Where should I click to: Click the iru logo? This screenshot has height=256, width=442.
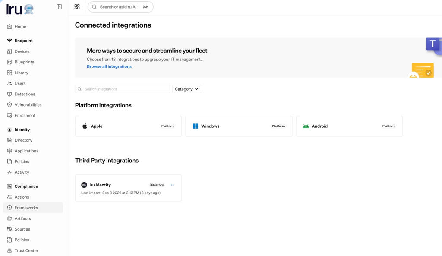[20, 9]
